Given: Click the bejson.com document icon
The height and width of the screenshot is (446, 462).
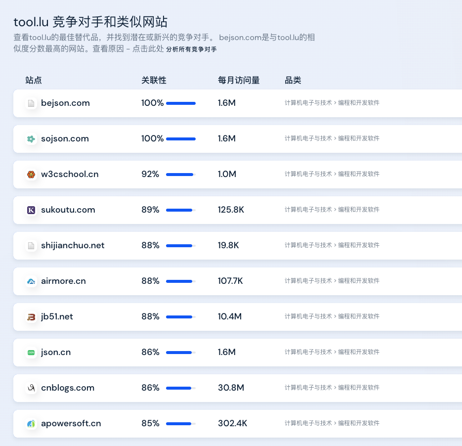Looking at the screenshot, I should point(31,103).
